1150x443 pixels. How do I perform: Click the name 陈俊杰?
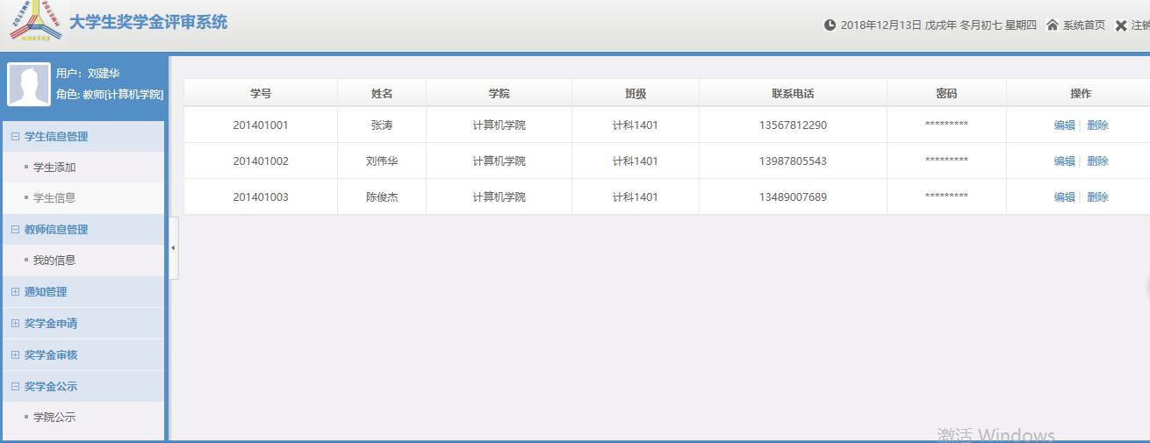tap(382, 196)
